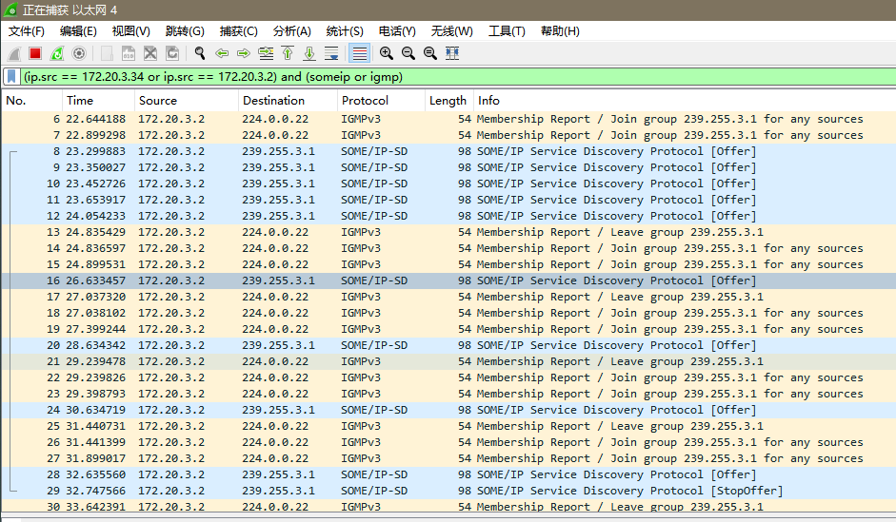Sort by the Destination column header
896x522 pixels.
pyautogui.click(x=288, y=101)
